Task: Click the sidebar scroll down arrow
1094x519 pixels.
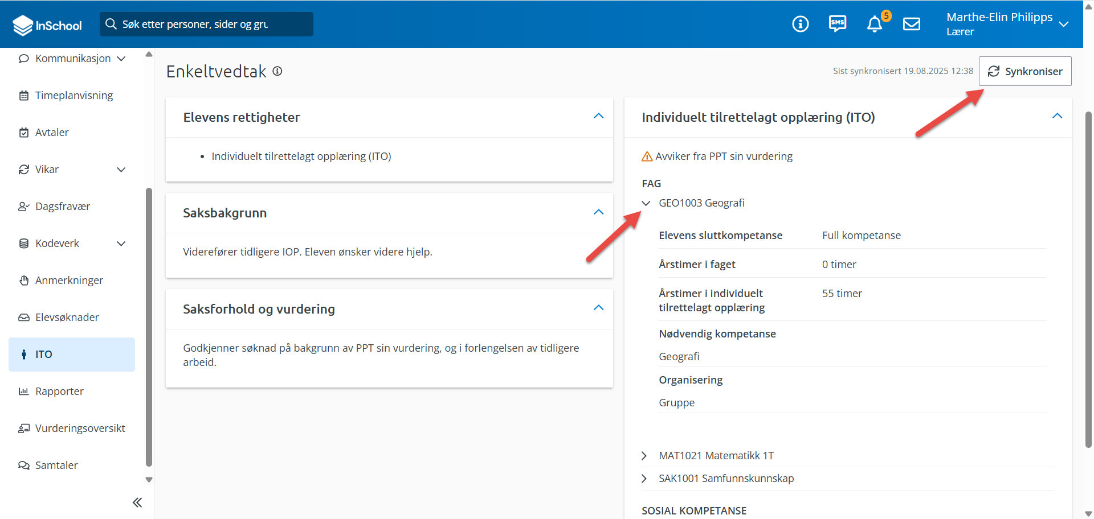Action: (x=149, y=480)
